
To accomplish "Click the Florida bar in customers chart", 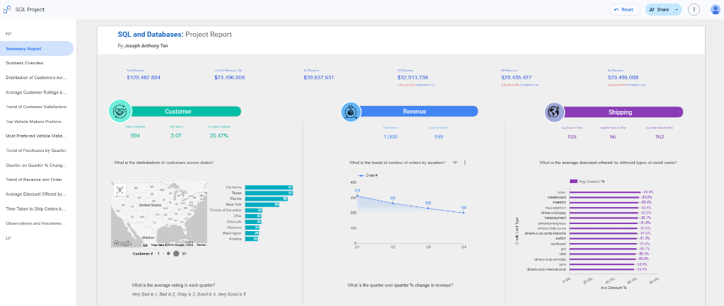I will [x=267, y=199].
